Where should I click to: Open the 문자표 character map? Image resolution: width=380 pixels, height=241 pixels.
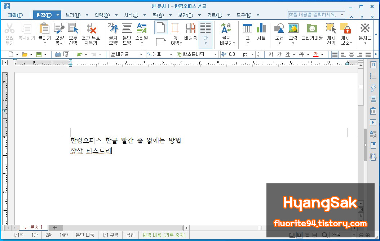[x=365, y=28]
